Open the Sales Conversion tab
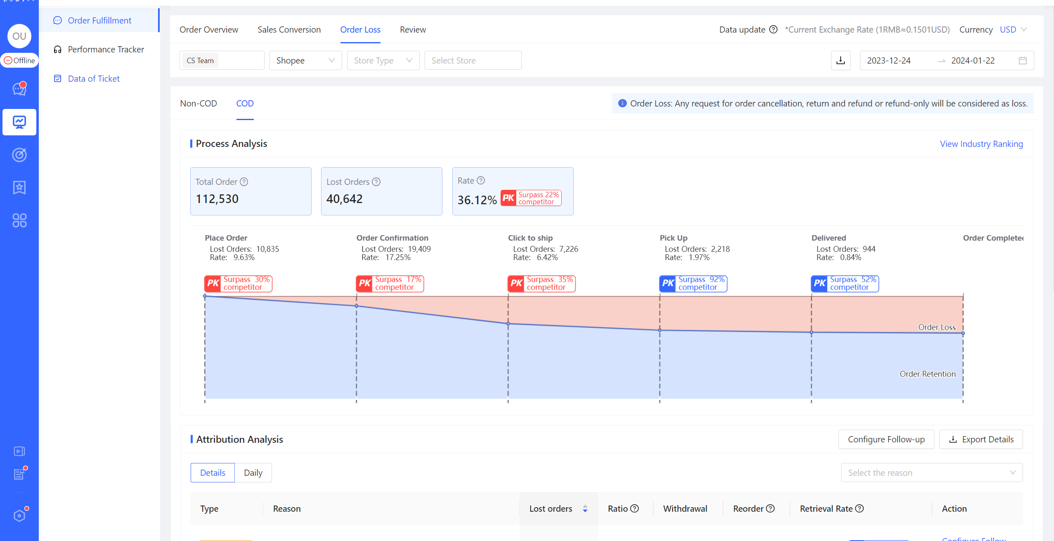 pos(289,29)
